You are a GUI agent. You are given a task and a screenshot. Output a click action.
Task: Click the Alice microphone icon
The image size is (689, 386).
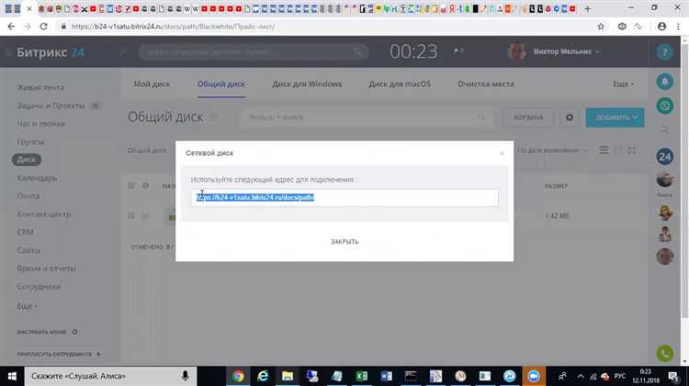pyautogui.click(x=185, y=376)
